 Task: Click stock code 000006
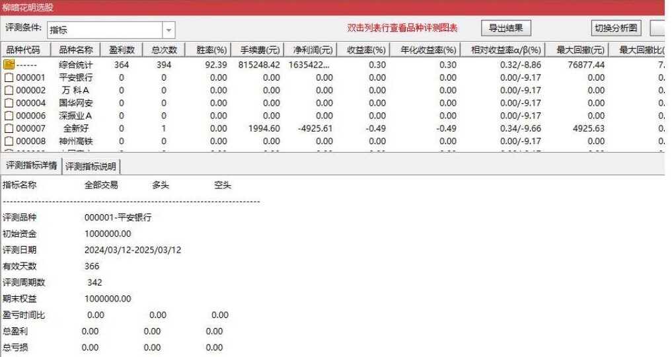click(30, 116)
